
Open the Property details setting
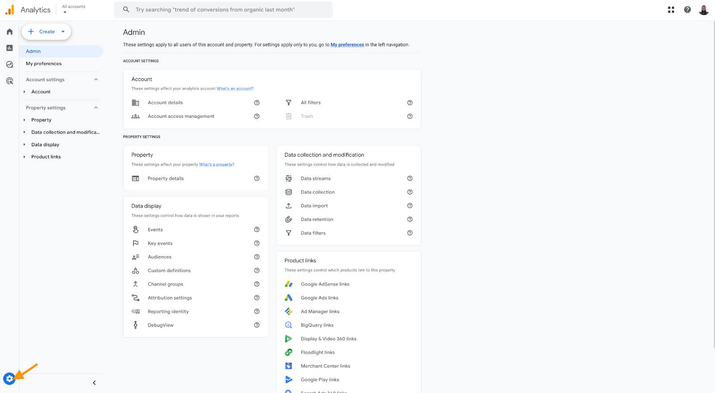coord(166,178)
